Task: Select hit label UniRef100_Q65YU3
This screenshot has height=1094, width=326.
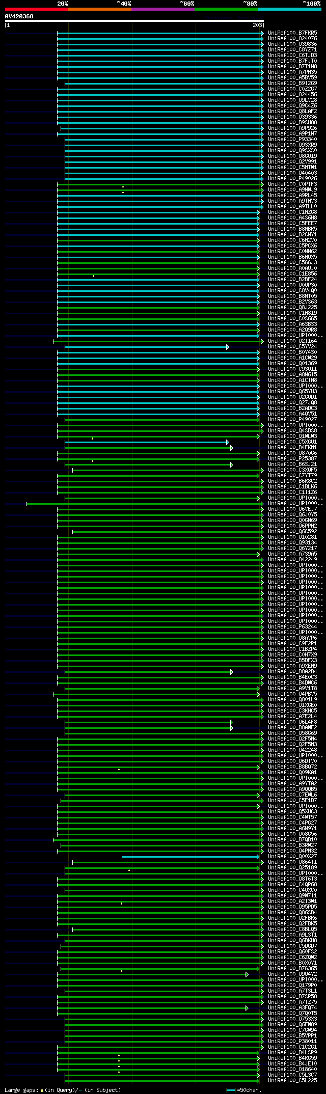Action: 292,392
